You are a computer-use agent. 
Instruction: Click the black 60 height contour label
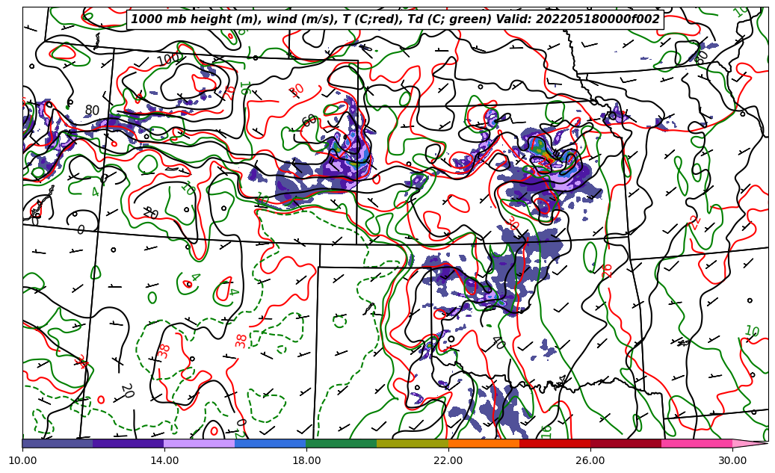[x=309, y=120]
